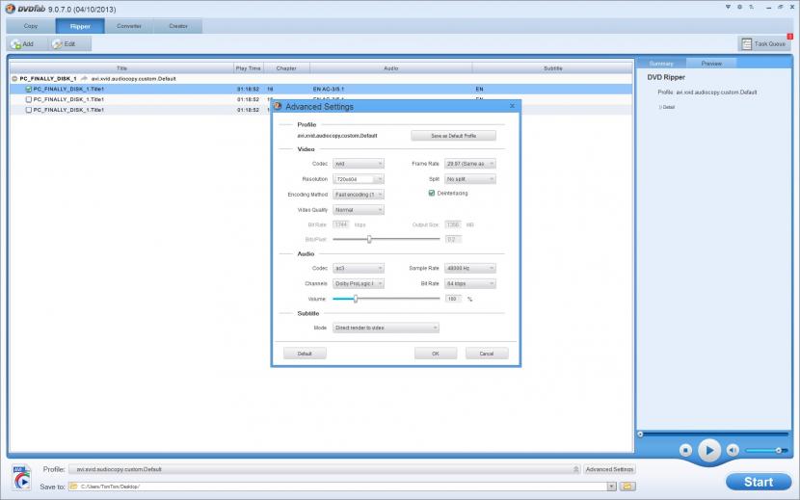Open the Split dropdown
The height and width of the screenshot is (500, 800).
pyautogui.click(x=470, y=179)
